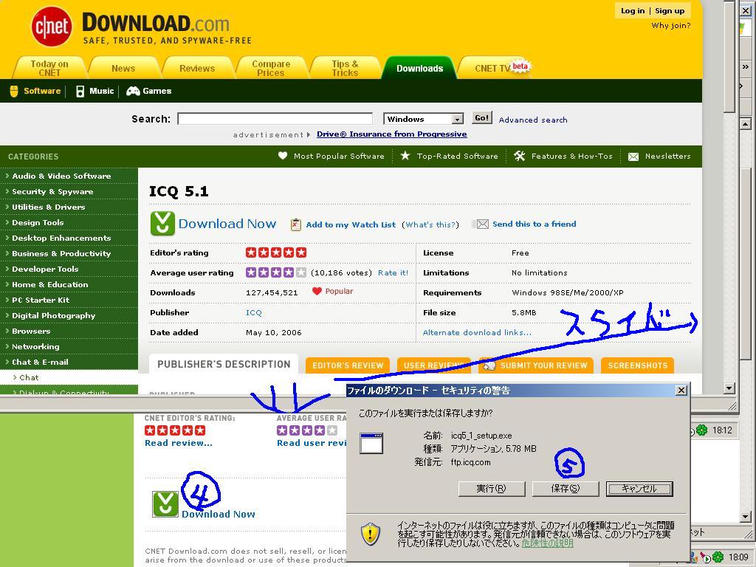Open the Tips & Tricks tab

point(346,68)
